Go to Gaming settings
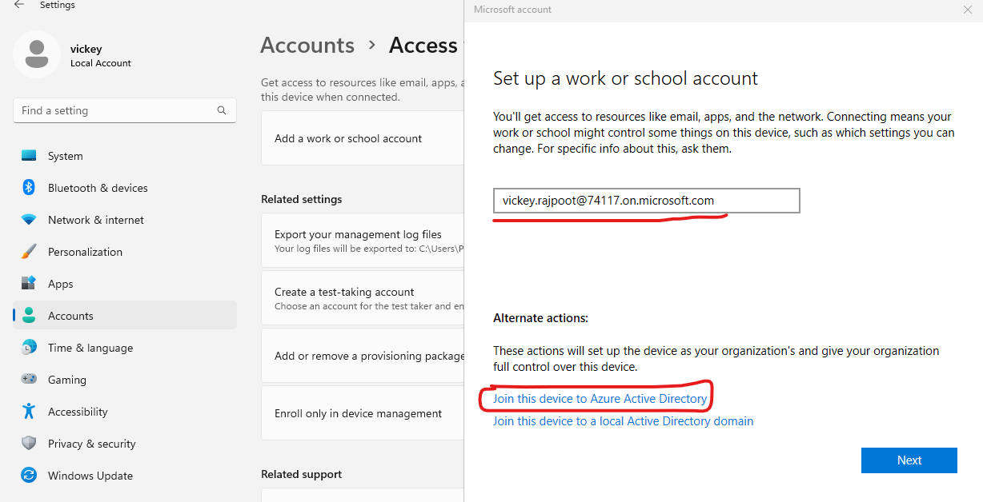This screenshot has height=502, width=983. (x=125, y=380)
